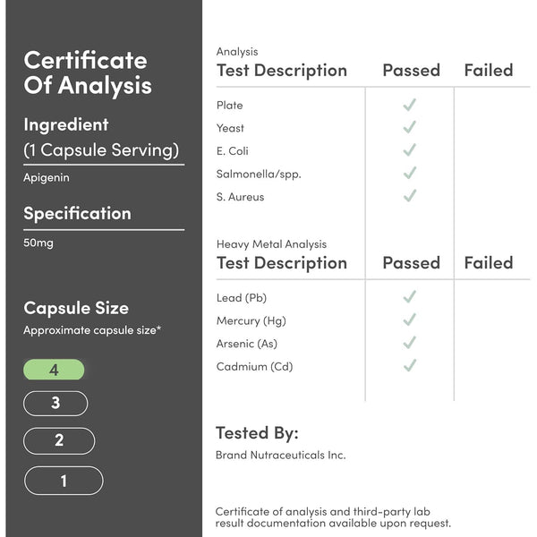Select capsule size 3 pill
Viewport: 537px width, 537px height.
click(x=55, y=404)
